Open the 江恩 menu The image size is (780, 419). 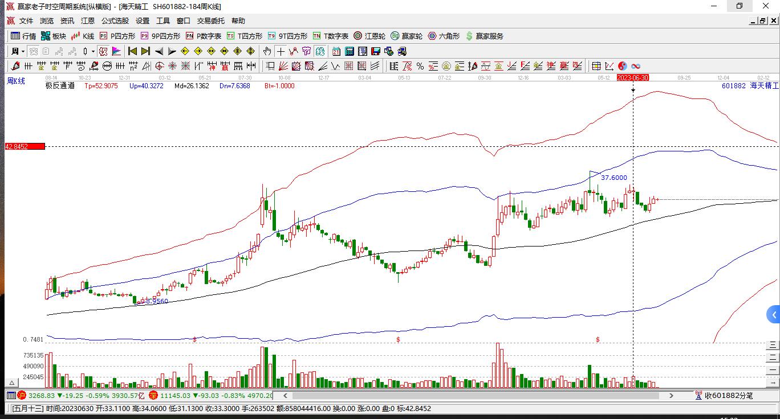[88, 21]
